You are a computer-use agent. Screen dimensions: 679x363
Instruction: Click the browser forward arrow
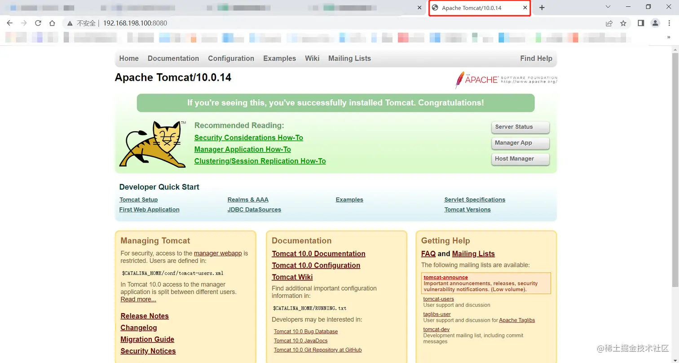pyautogui.click(x=24, y=23)
